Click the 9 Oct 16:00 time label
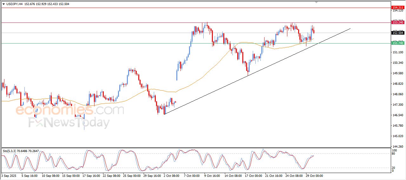 212,176
